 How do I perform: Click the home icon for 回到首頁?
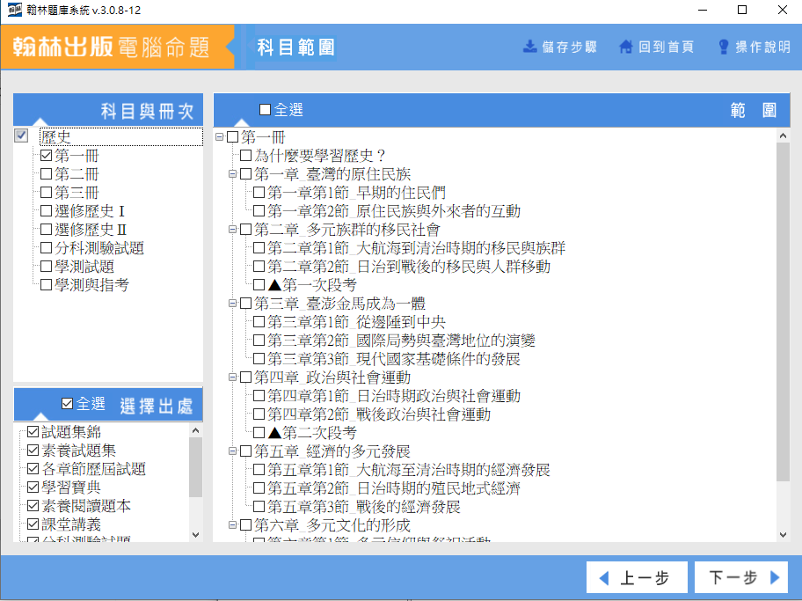pos(625,47)
